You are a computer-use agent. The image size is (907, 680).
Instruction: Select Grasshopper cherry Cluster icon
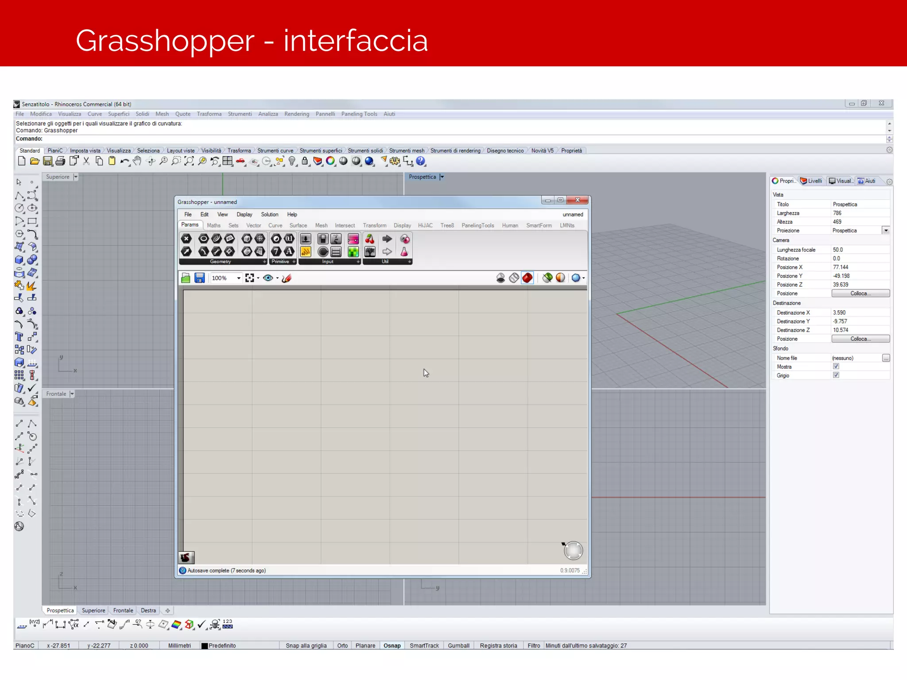370,239
